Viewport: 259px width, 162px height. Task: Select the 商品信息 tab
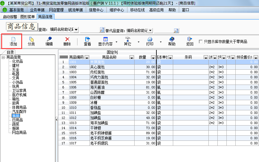pos(45,17)
